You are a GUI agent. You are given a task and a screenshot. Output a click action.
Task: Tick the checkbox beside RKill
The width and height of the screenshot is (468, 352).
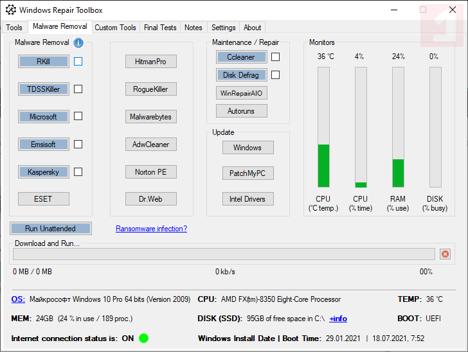coord(78,61)
